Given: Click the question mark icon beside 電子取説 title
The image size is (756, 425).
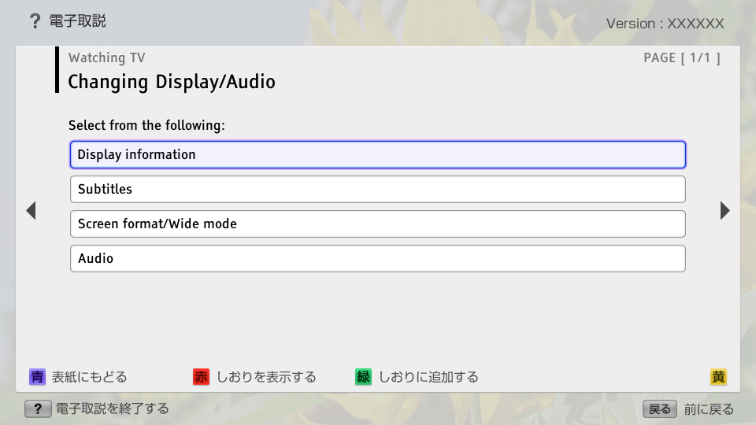Looking at the screenshot, I should (x=35, y=21).
